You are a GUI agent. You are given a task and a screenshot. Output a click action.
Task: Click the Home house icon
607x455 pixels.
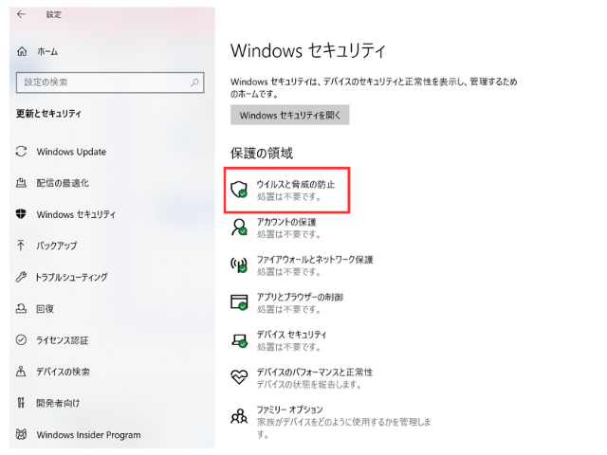pos(22,51)
